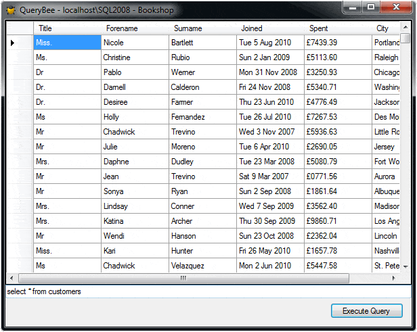The width and height of the screenshot is (417, 332).
Task: Click the SQL query text field
Action: click(203, 292)
